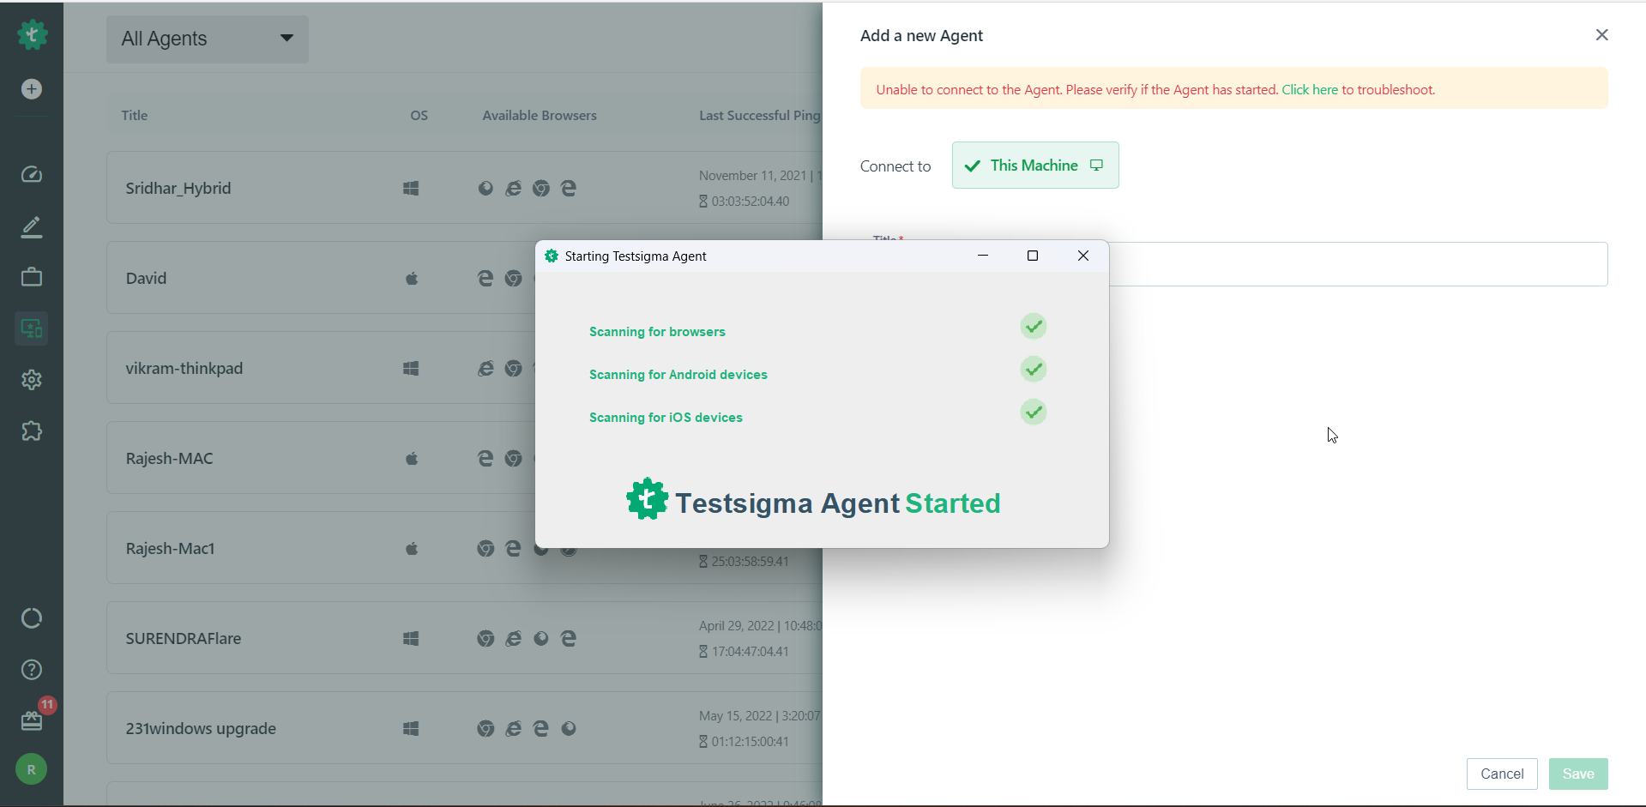The height and width of the screenshot is (807, 1646).
Task: Select the vikram-thinkpad agent name
Action: pos(184,369)
